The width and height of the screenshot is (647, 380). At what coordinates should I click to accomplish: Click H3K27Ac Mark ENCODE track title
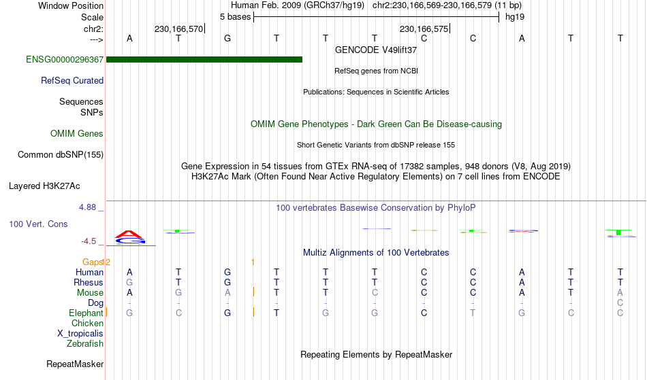(376, 177)
